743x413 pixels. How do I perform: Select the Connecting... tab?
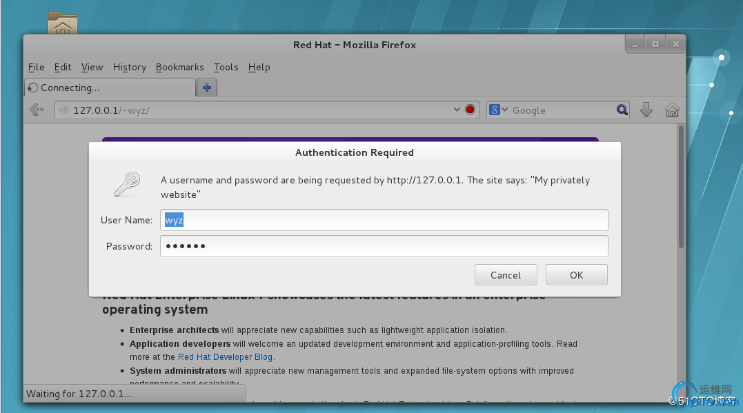110,88
